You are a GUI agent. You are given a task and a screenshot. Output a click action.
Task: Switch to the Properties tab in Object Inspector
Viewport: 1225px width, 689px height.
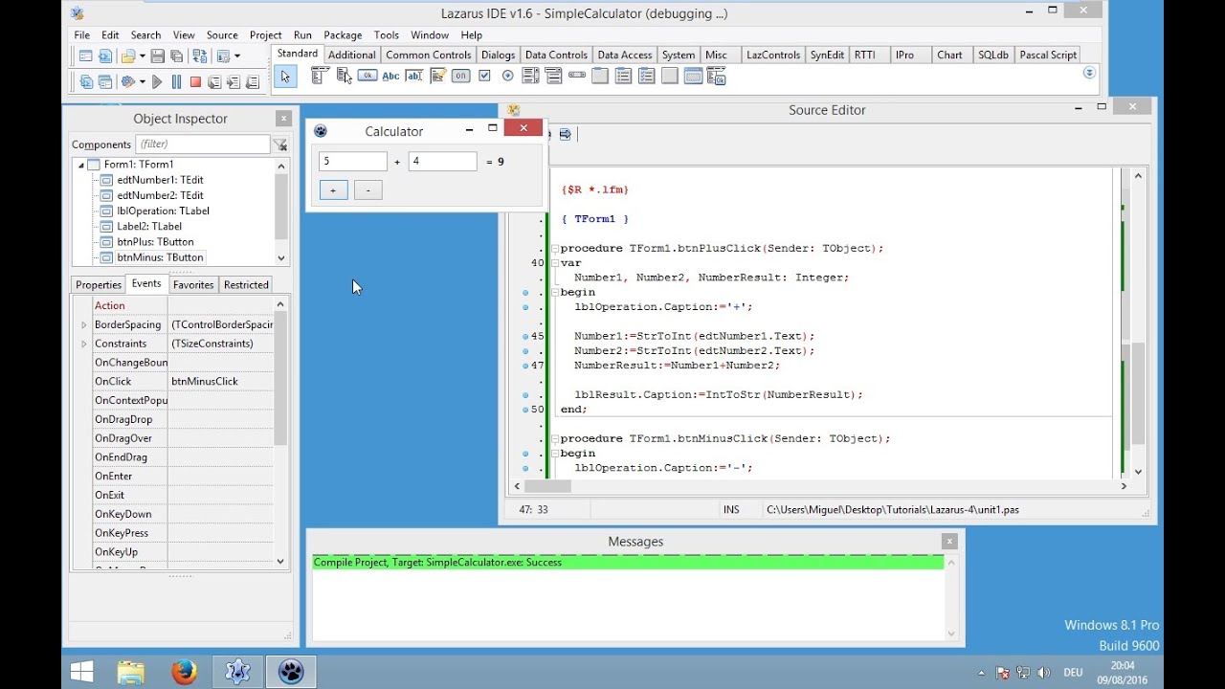(x=99, y=284)
